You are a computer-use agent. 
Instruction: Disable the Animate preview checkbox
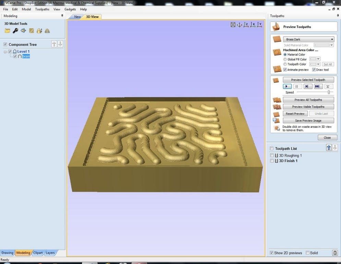pos(285,70)
